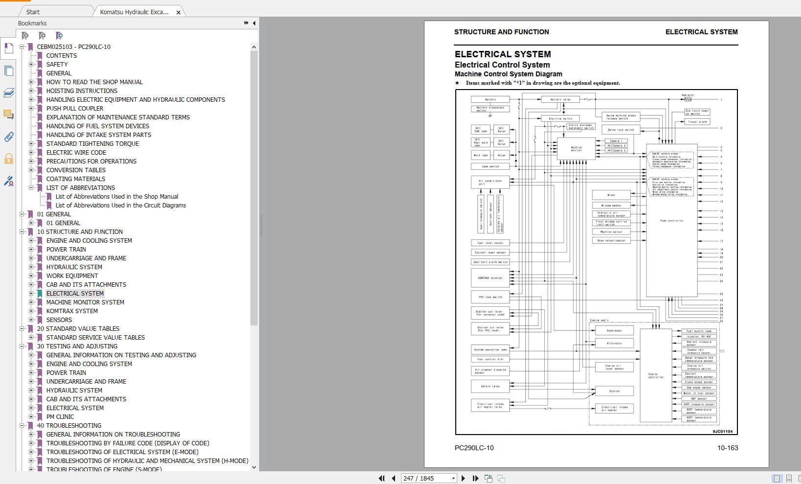This screenshot has height=484, width=801.
Task: Open EXPLANATION OF MAINTENANCE STANDARD TERMS bookmark
Action: 118,117
